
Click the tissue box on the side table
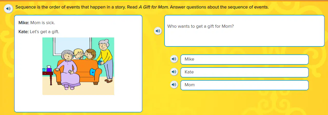49,69
